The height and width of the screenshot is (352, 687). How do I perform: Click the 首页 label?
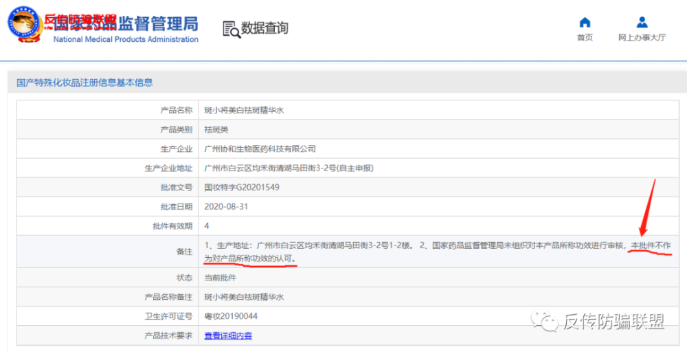tap(585, 38)
